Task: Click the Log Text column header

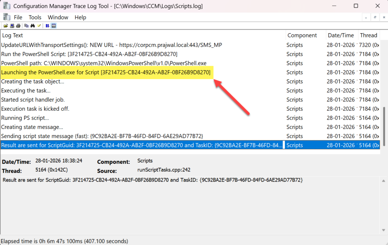Action: click(x=143, y=35)
